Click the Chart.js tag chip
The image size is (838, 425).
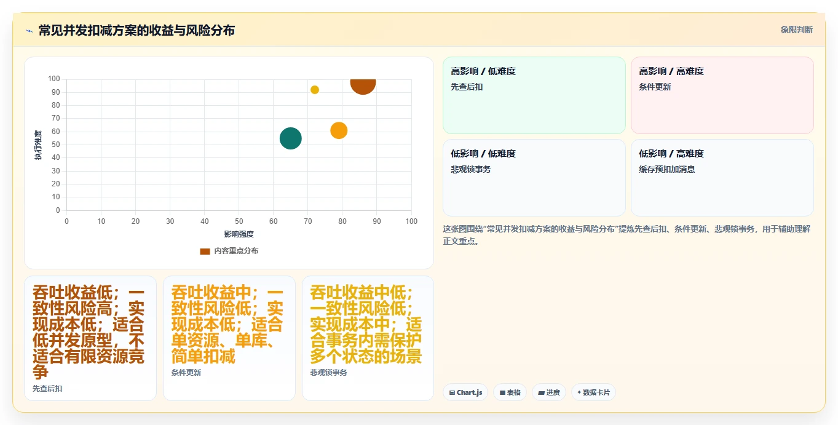click(x=466, y=392)
